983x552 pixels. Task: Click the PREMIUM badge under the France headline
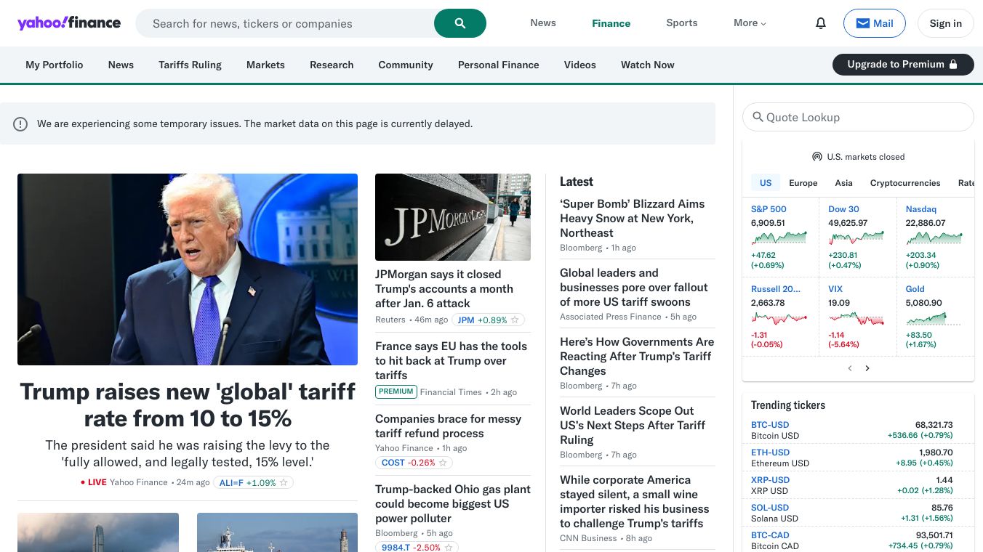tap(396, 391)
